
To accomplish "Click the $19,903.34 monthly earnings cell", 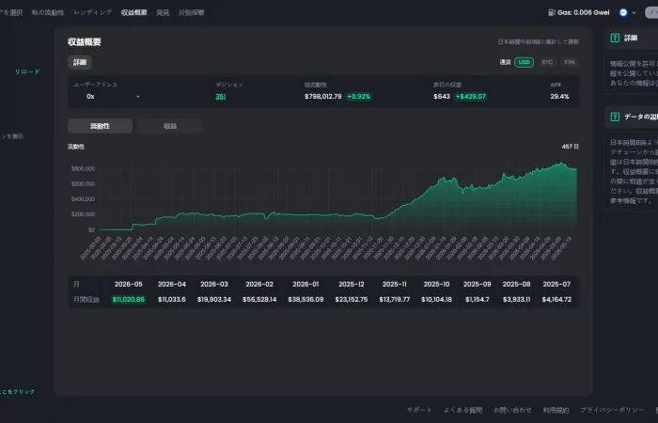I will coord(214,299).
